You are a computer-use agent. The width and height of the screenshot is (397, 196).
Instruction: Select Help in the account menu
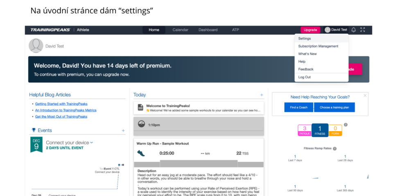pyautogui.click(x=321, y=62)
